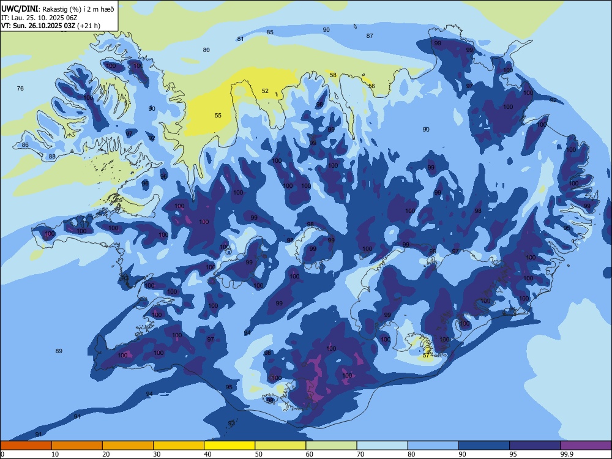Screen dimensions: 612x459
Task: Click the '20' tick label on the color scale
Action: pyautogui.click(x=106, y=454)
